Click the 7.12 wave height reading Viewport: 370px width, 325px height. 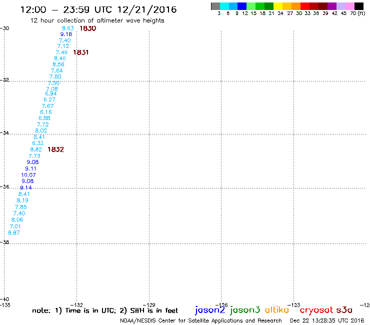pos(63,46)
